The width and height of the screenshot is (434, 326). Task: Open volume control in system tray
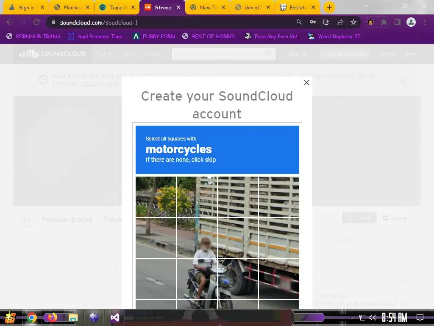[x=373, y=318]
